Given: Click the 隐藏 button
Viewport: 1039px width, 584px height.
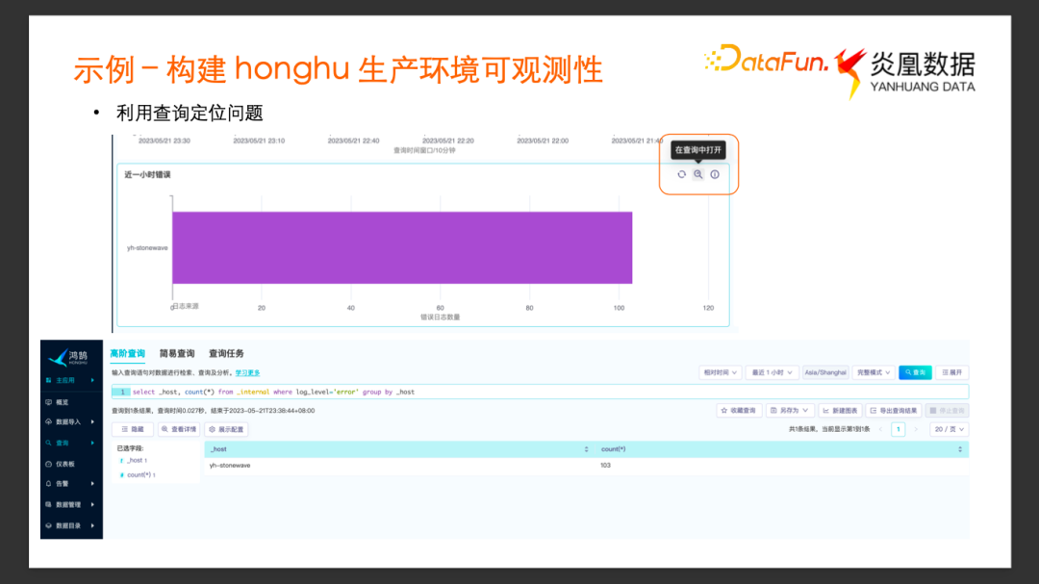Looking at the screenshot, I should (133, 429).
